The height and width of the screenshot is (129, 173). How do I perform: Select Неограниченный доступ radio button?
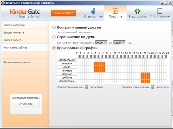[54, 27]
